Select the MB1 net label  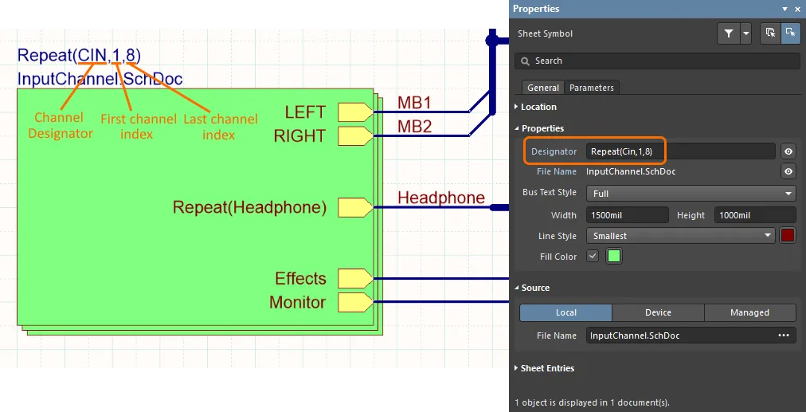pyautogui.click(x=415, y=103)
